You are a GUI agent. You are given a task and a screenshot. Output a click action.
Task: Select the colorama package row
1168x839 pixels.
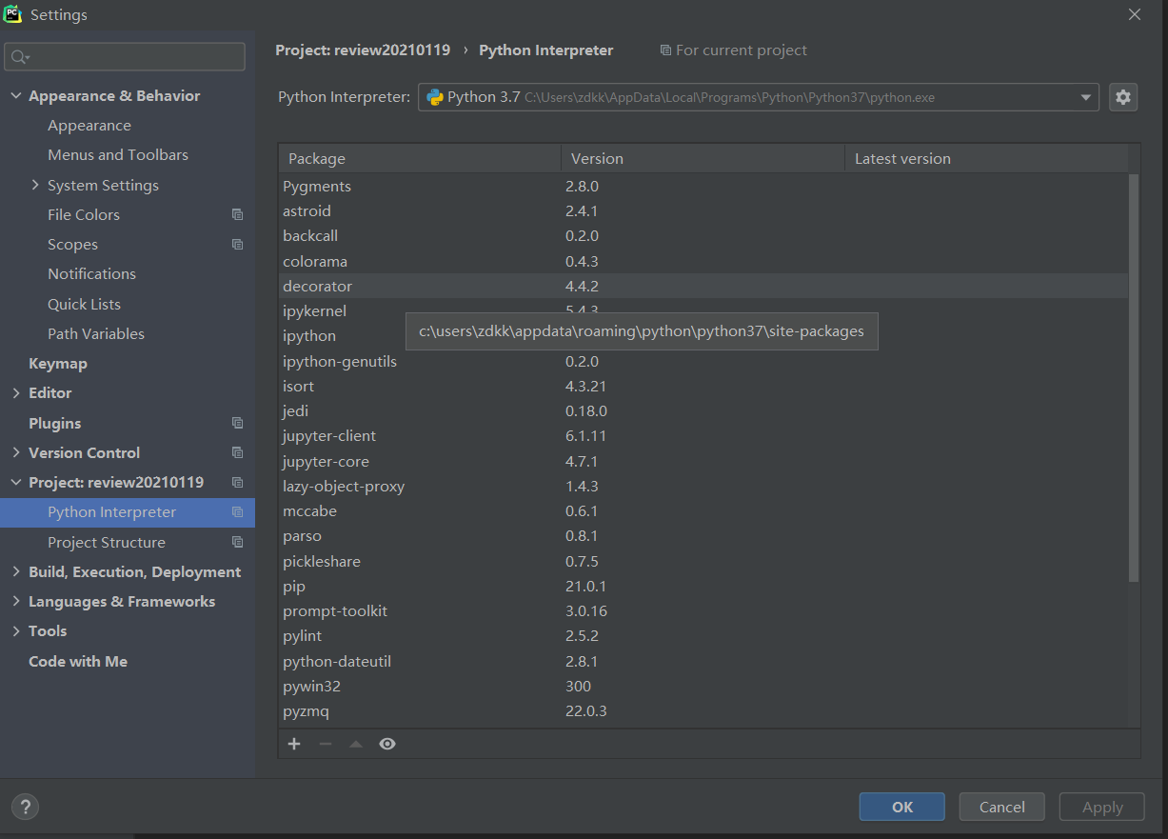(703, 261)
